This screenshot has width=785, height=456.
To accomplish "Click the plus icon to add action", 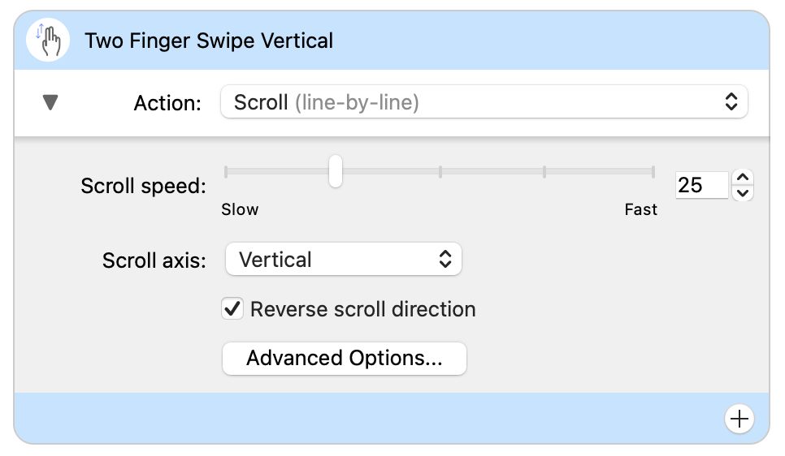I will point(739,419).
